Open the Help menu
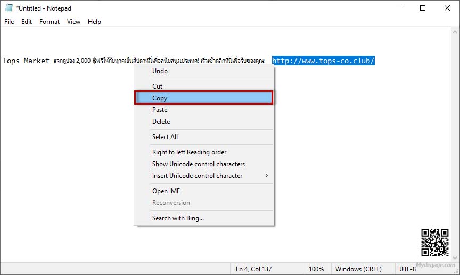The image size is (460, 275). tap(94, 22)
